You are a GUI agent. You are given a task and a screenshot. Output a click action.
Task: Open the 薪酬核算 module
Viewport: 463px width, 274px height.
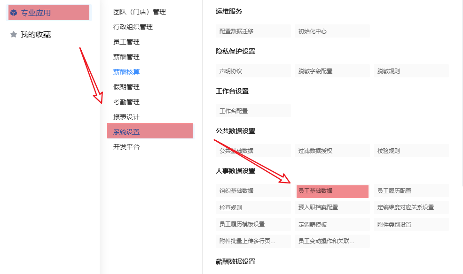[126, 72]
